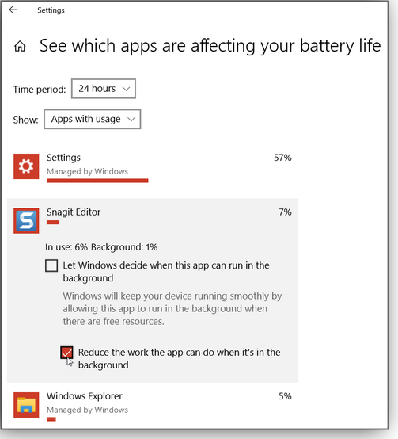Go to Settings home via house icon
This screenshot has height=439, width=398.
pyautogui.click(x=20, y=46)
